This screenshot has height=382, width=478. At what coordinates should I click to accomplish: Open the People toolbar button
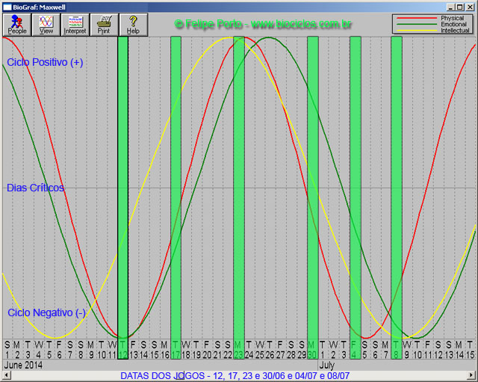pyautogui.click(x=17, y=25)
